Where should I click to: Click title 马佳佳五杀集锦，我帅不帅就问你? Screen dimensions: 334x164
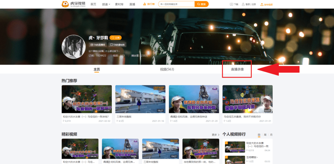tap(242, 117)
